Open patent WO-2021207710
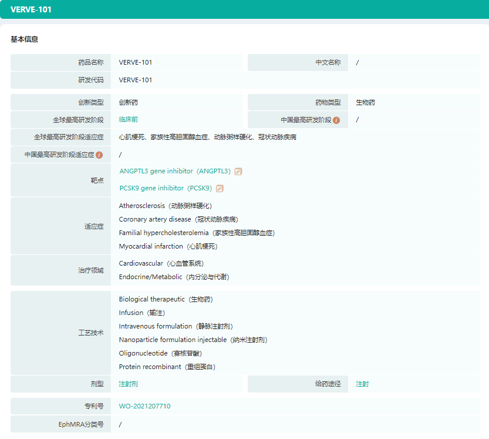 pyautogui.click(x=144, y=406)
